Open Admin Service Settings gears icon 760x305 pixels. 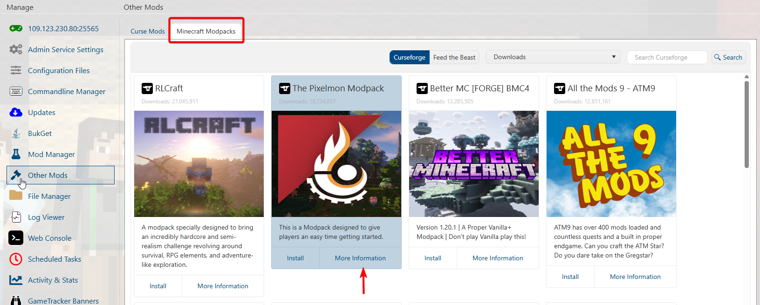coord(16,49)
